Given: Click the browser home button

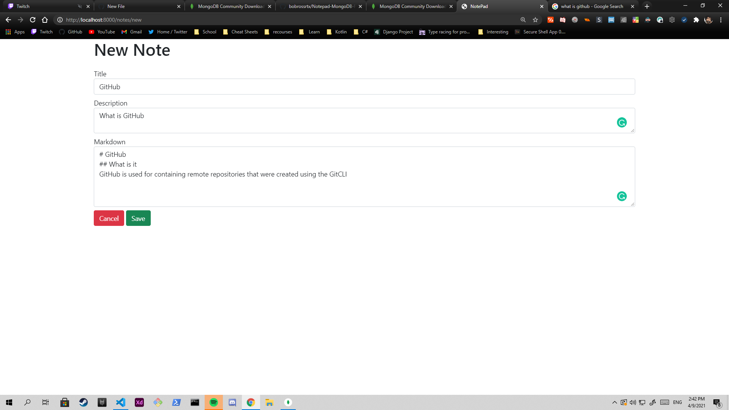Looking at the screenshot, I should coord(45,20).
